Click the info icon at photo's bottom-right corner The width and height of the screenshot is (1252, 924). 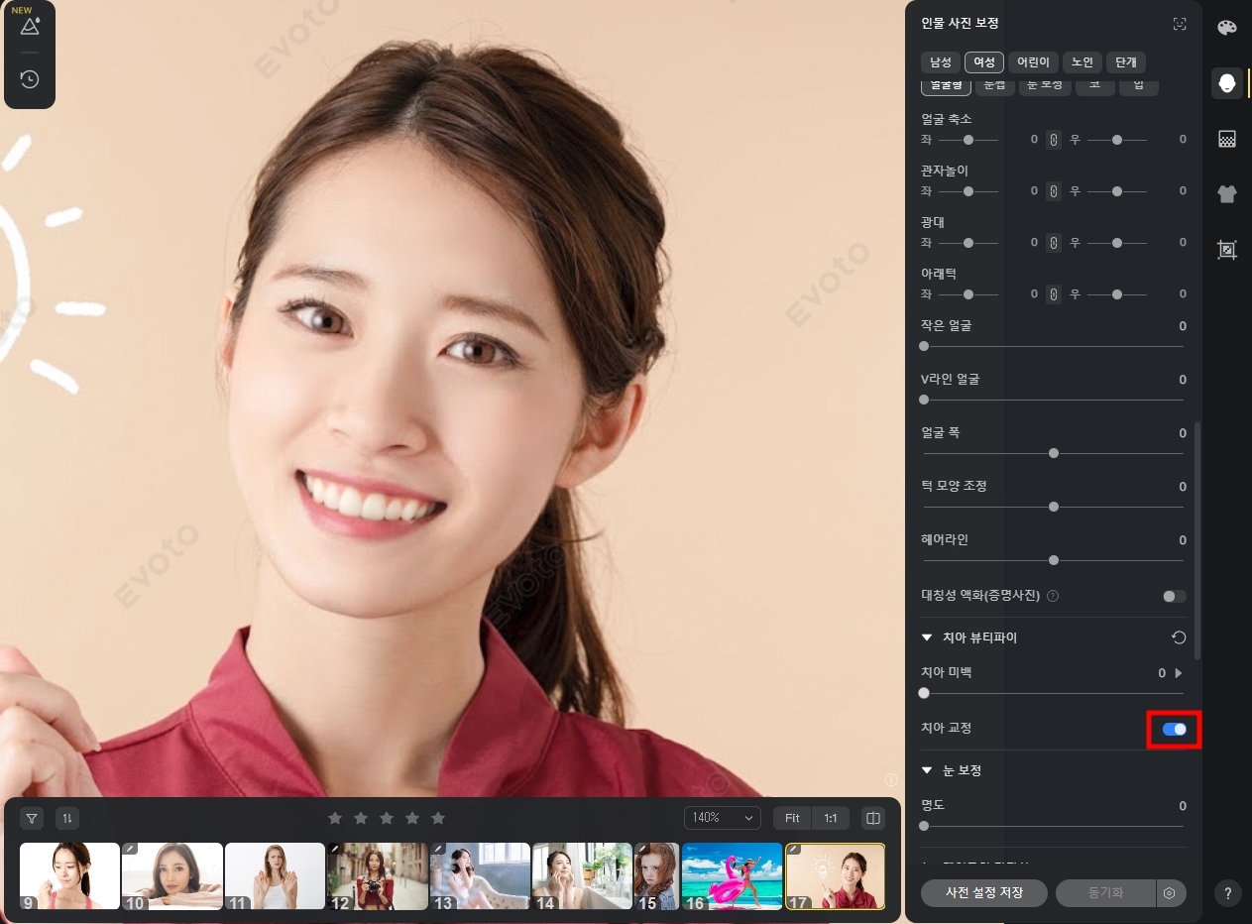coord(891,779)
